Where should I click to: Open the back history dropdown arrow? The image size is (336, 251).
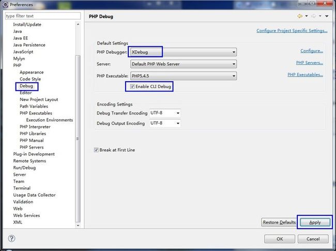(307, 16)
